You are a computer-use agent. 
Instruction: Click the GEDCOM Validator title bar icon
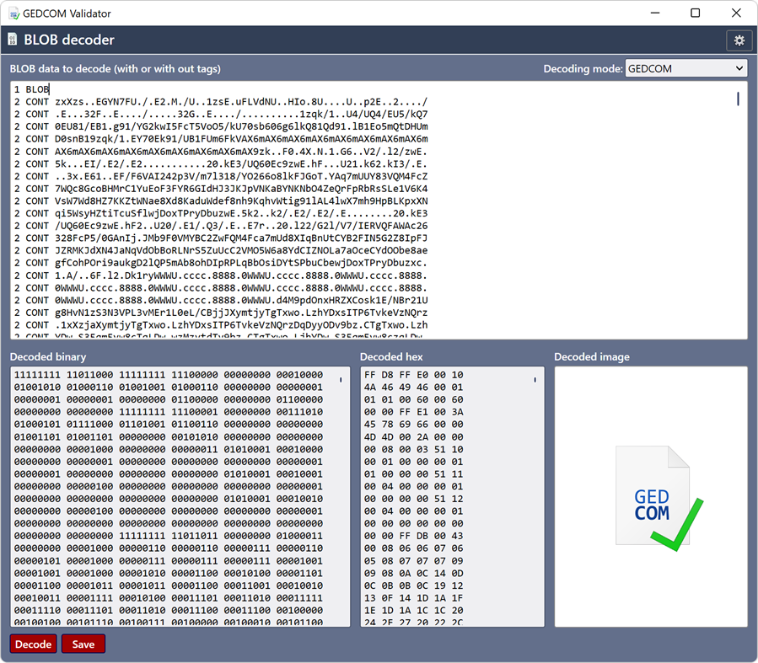click(12, 13)
